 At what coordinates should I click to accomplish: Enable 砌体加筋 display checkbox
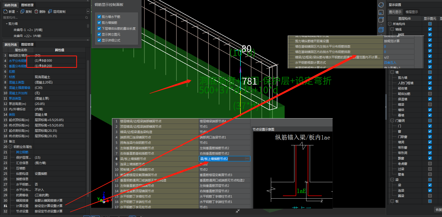coord(430,94)
